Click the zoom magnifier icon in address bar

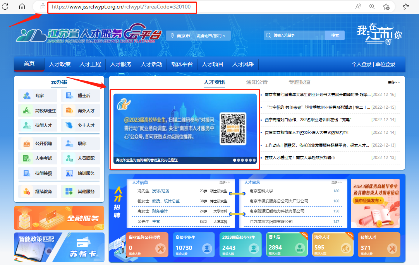[372, 7]
